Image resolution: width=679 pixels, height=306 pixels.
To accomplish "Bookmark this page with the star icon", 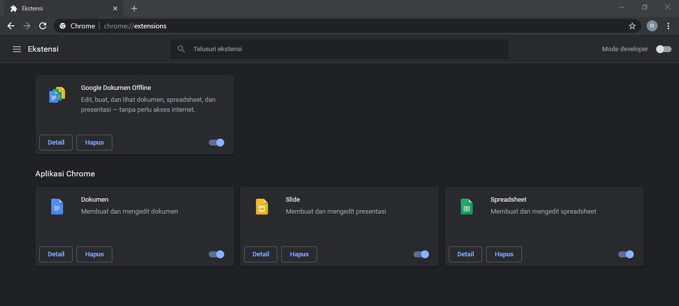I will (x=632, y=26).
